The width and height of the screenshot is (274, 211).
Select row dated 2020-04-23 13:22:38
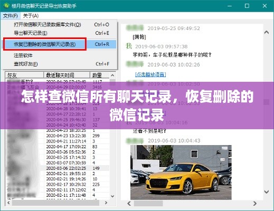point(58,136)
